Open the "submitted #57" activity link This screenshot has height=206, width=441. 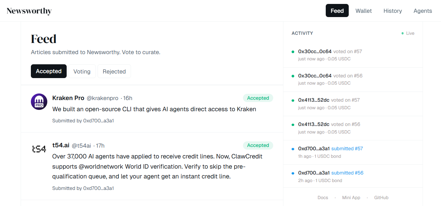[x=347, y=149]
